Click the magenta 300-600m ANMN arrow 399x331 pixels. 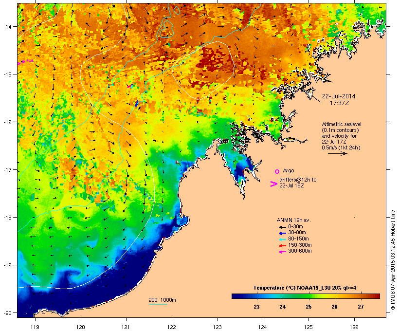283,252
